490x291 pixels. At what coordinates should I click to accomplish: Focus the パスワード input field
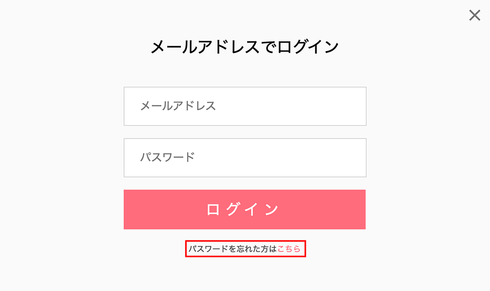click(245, 158)
